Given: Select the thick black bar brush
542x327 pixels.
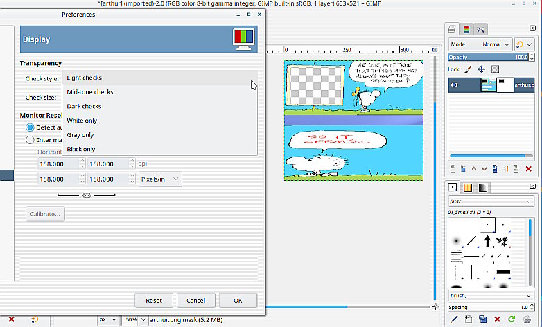Looking at the screenshot, I should (x=503, y=272).
